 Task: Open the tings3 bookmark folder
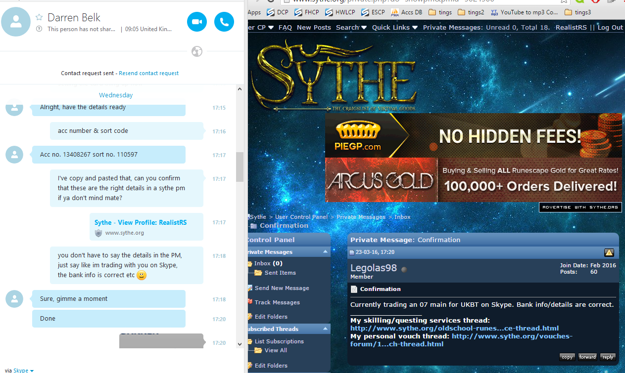pyautogui.click(x=577, y=12)
